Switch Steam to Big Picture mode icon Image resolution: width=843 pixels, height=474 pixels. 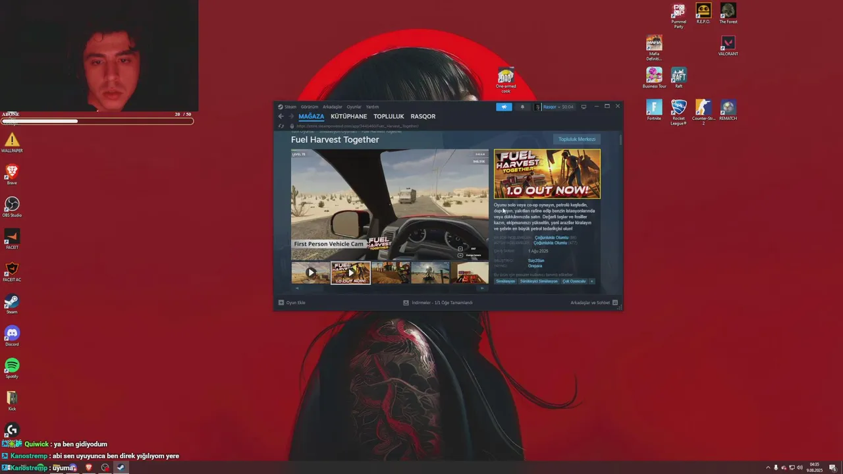coord(584,107)
